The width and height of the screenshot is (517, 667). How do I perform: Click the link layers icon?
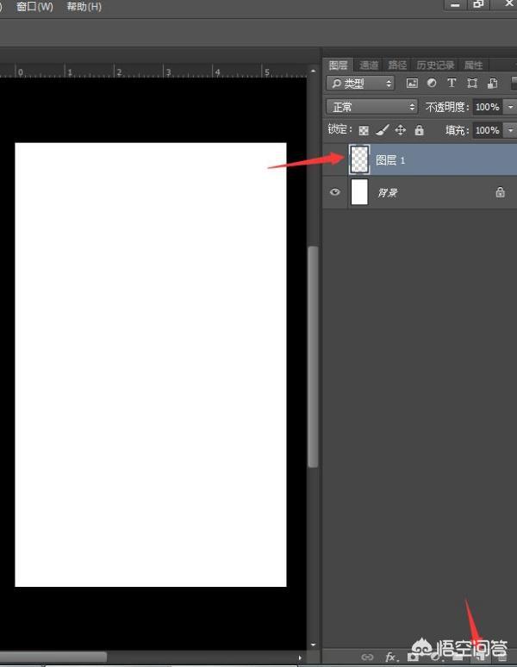pyautogui.click(x=367, y=658)
